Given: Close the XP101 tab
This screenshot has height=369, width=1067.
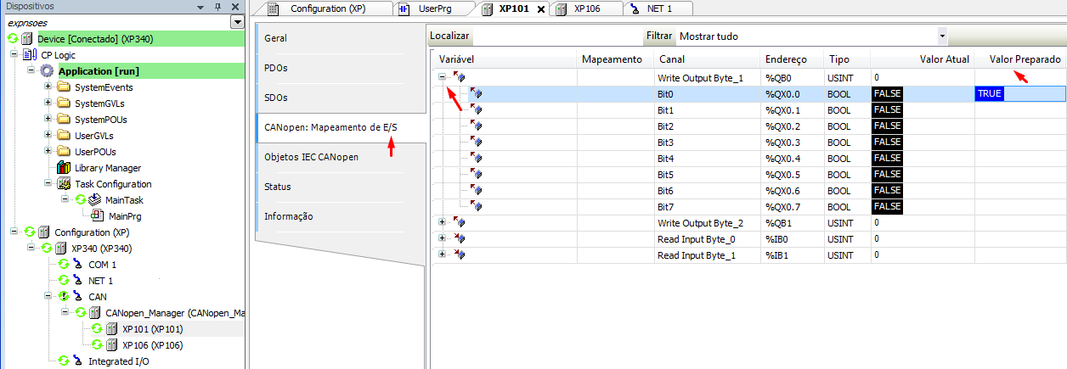Looking at the screenshot, I should tap(541, 9).
